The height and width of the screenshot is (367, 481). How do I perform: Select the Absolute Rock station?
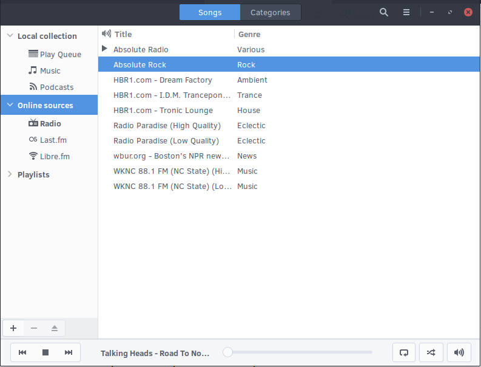pos(289,64)
